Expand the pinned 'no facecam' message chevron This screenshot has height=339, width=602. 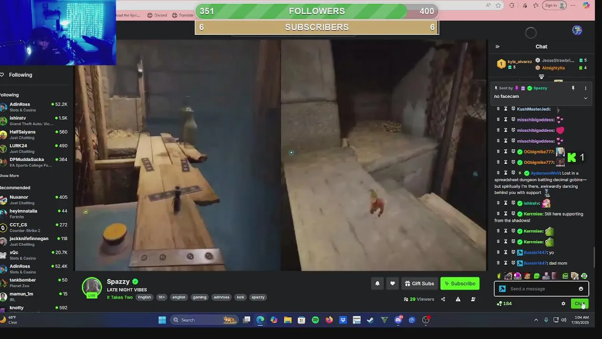click(x=586, y=98)
